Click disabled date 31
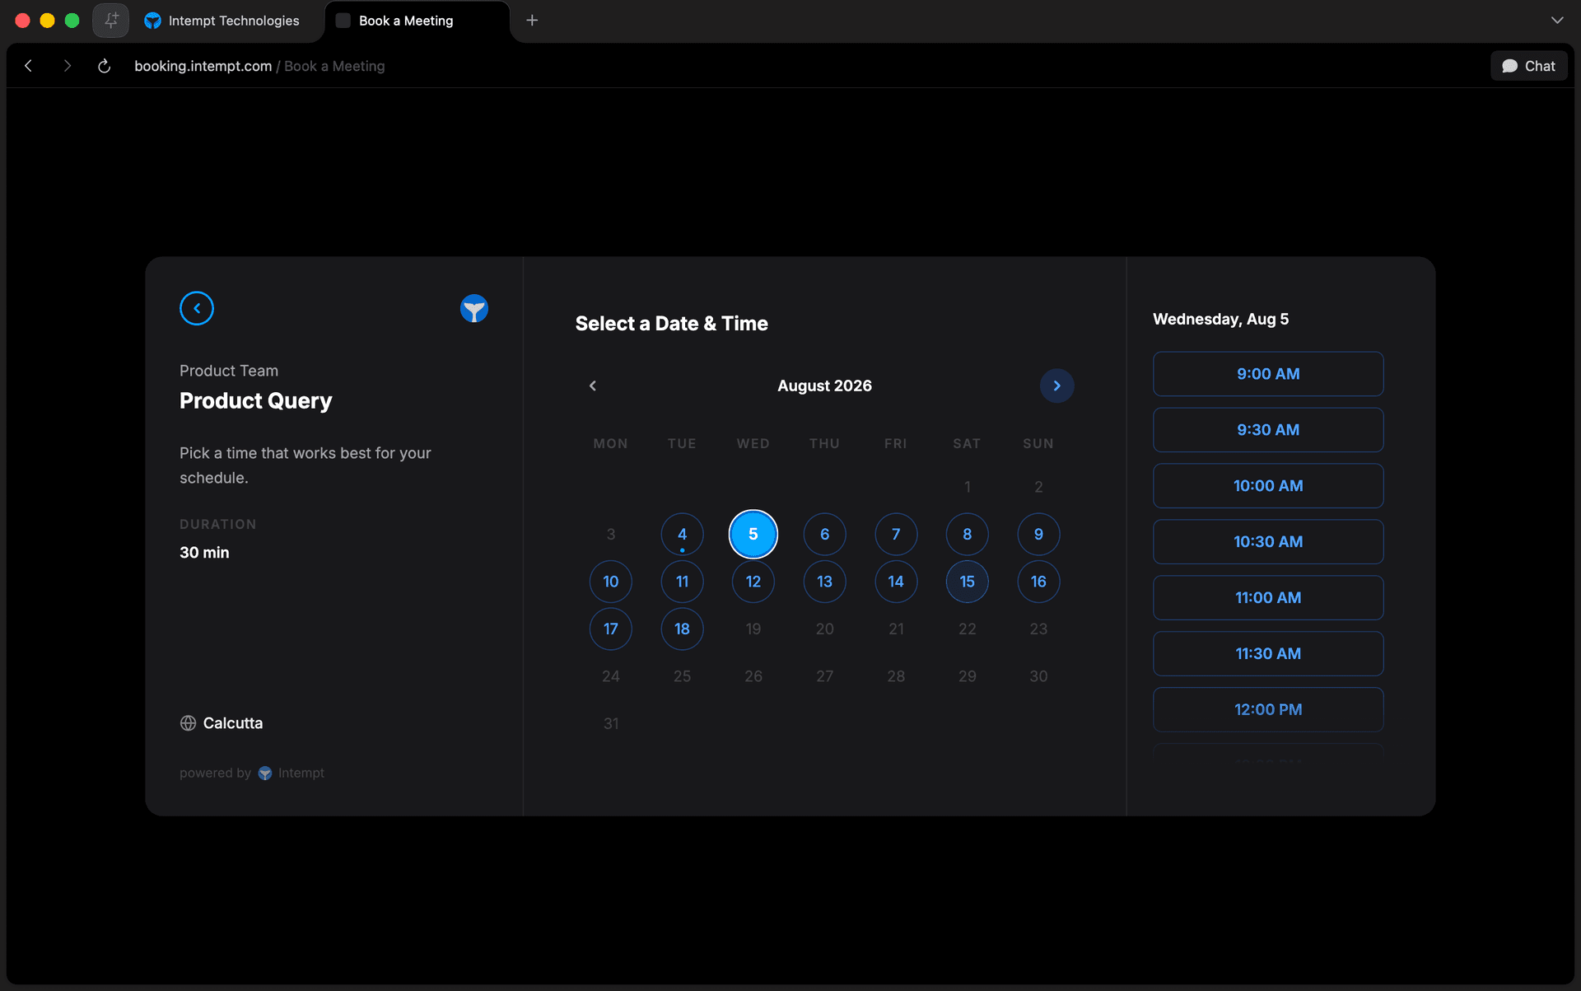 (x=611, y=723)
